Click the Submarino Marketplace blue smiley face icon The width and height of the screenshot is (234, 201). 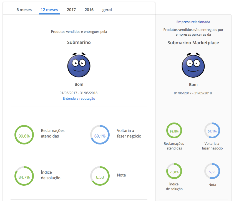click(193, 65)
